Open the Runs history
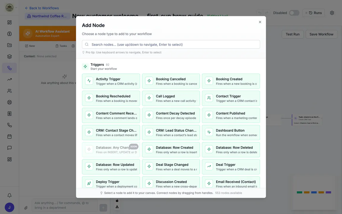 [313, 13]
